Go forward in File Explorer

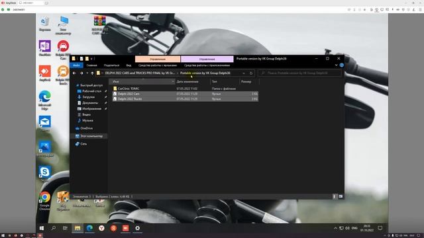[81, 73]
